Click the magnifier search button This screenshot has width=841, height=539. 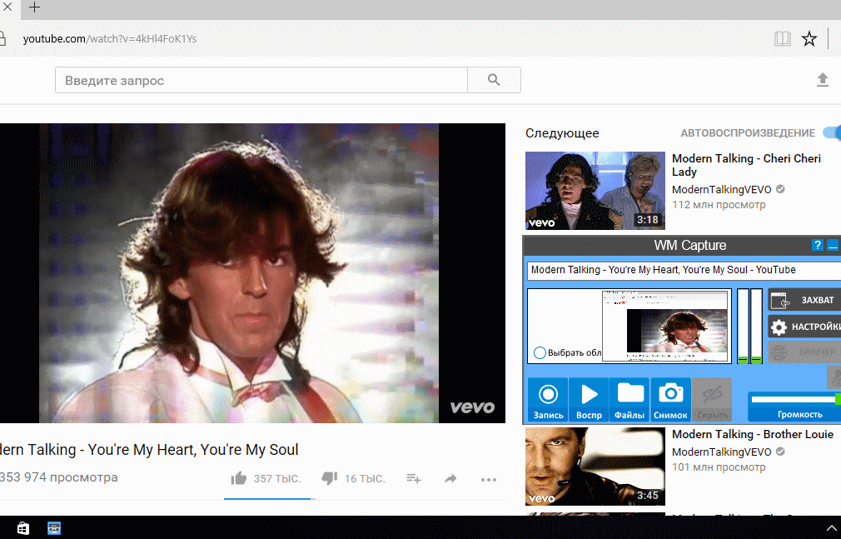[x=494, y=81]
